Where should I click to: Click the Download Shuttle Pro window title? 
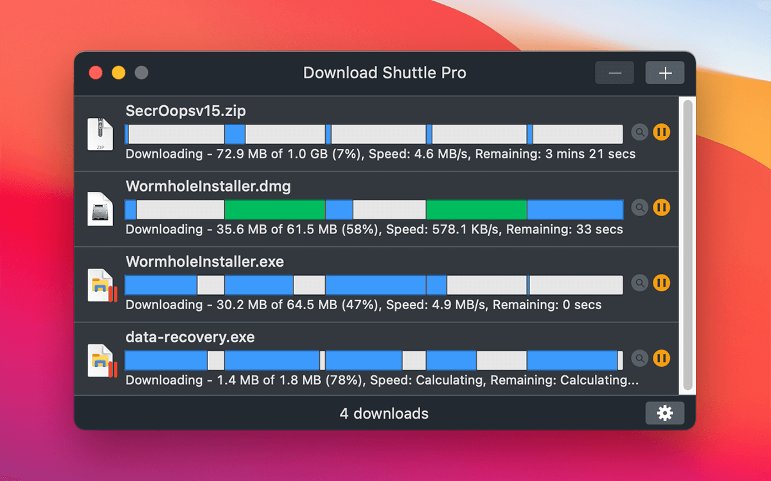(x=385, y=73)
